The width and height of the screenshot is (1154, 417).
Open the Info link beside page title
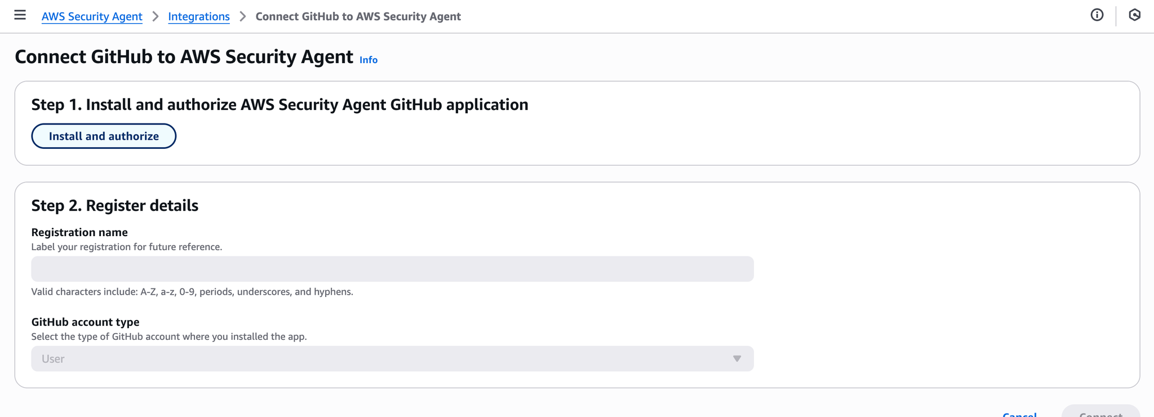(369, 60)
